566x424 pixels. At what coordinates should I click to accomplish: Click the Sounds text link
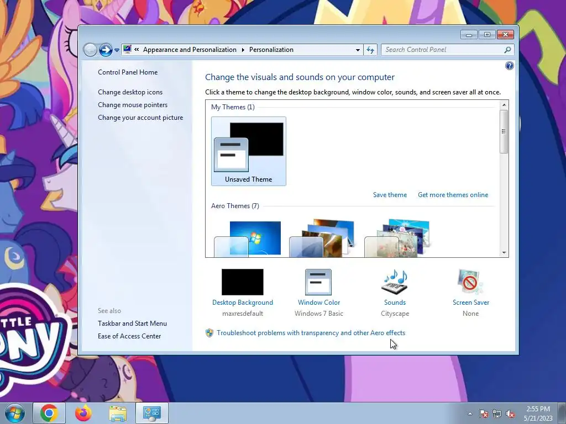(395, 303)
